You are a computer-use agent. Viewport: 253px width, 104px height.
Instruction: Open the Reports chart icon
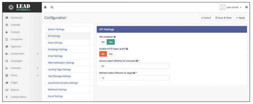(7, 90)
